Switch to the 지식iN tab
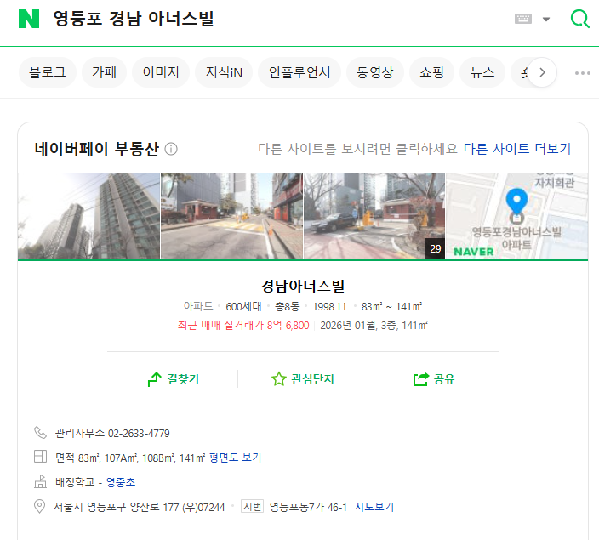Viewport: 599px width, 540px height. point(224,72)
